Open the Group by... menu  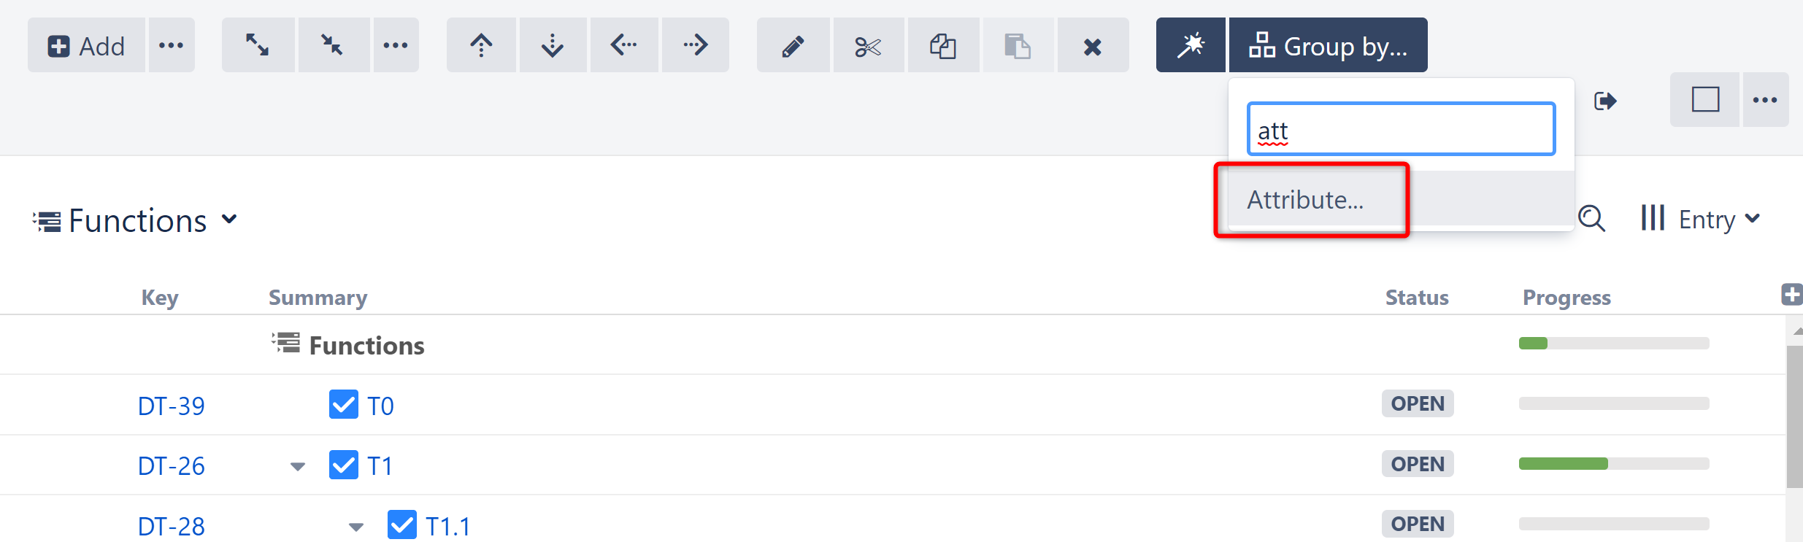click(x=1329, y=45)
